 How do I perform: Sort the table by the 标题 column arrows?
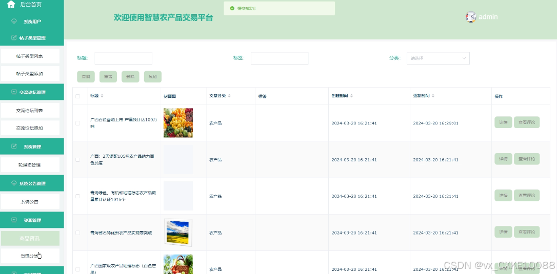pos(102,96)
